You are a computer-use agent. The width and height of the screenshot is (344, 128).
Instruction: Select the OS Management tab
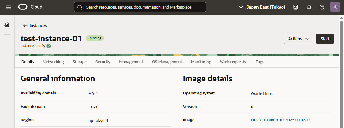click(x=167, y=62)
